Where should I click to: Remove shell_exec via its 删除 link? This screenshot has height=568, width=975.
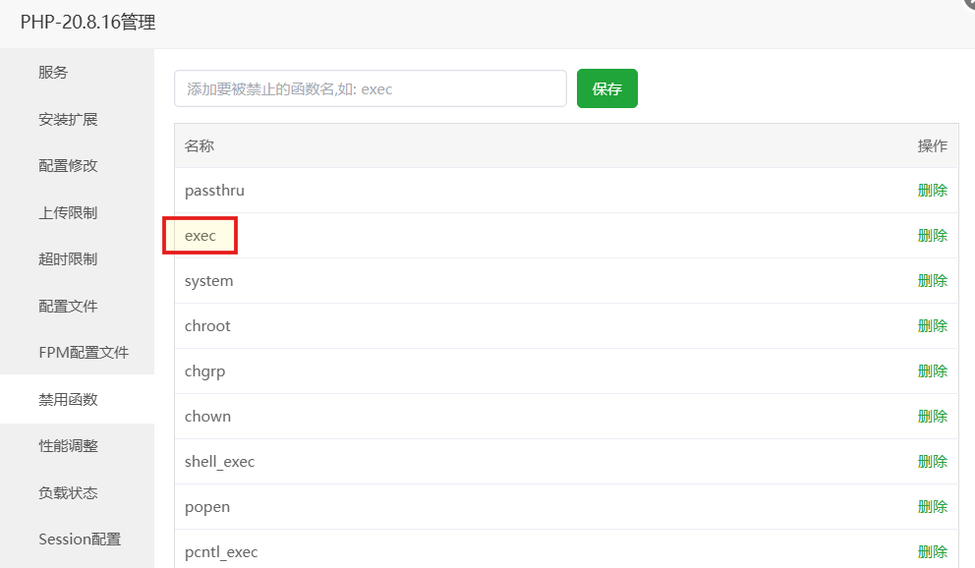point(932,462)
